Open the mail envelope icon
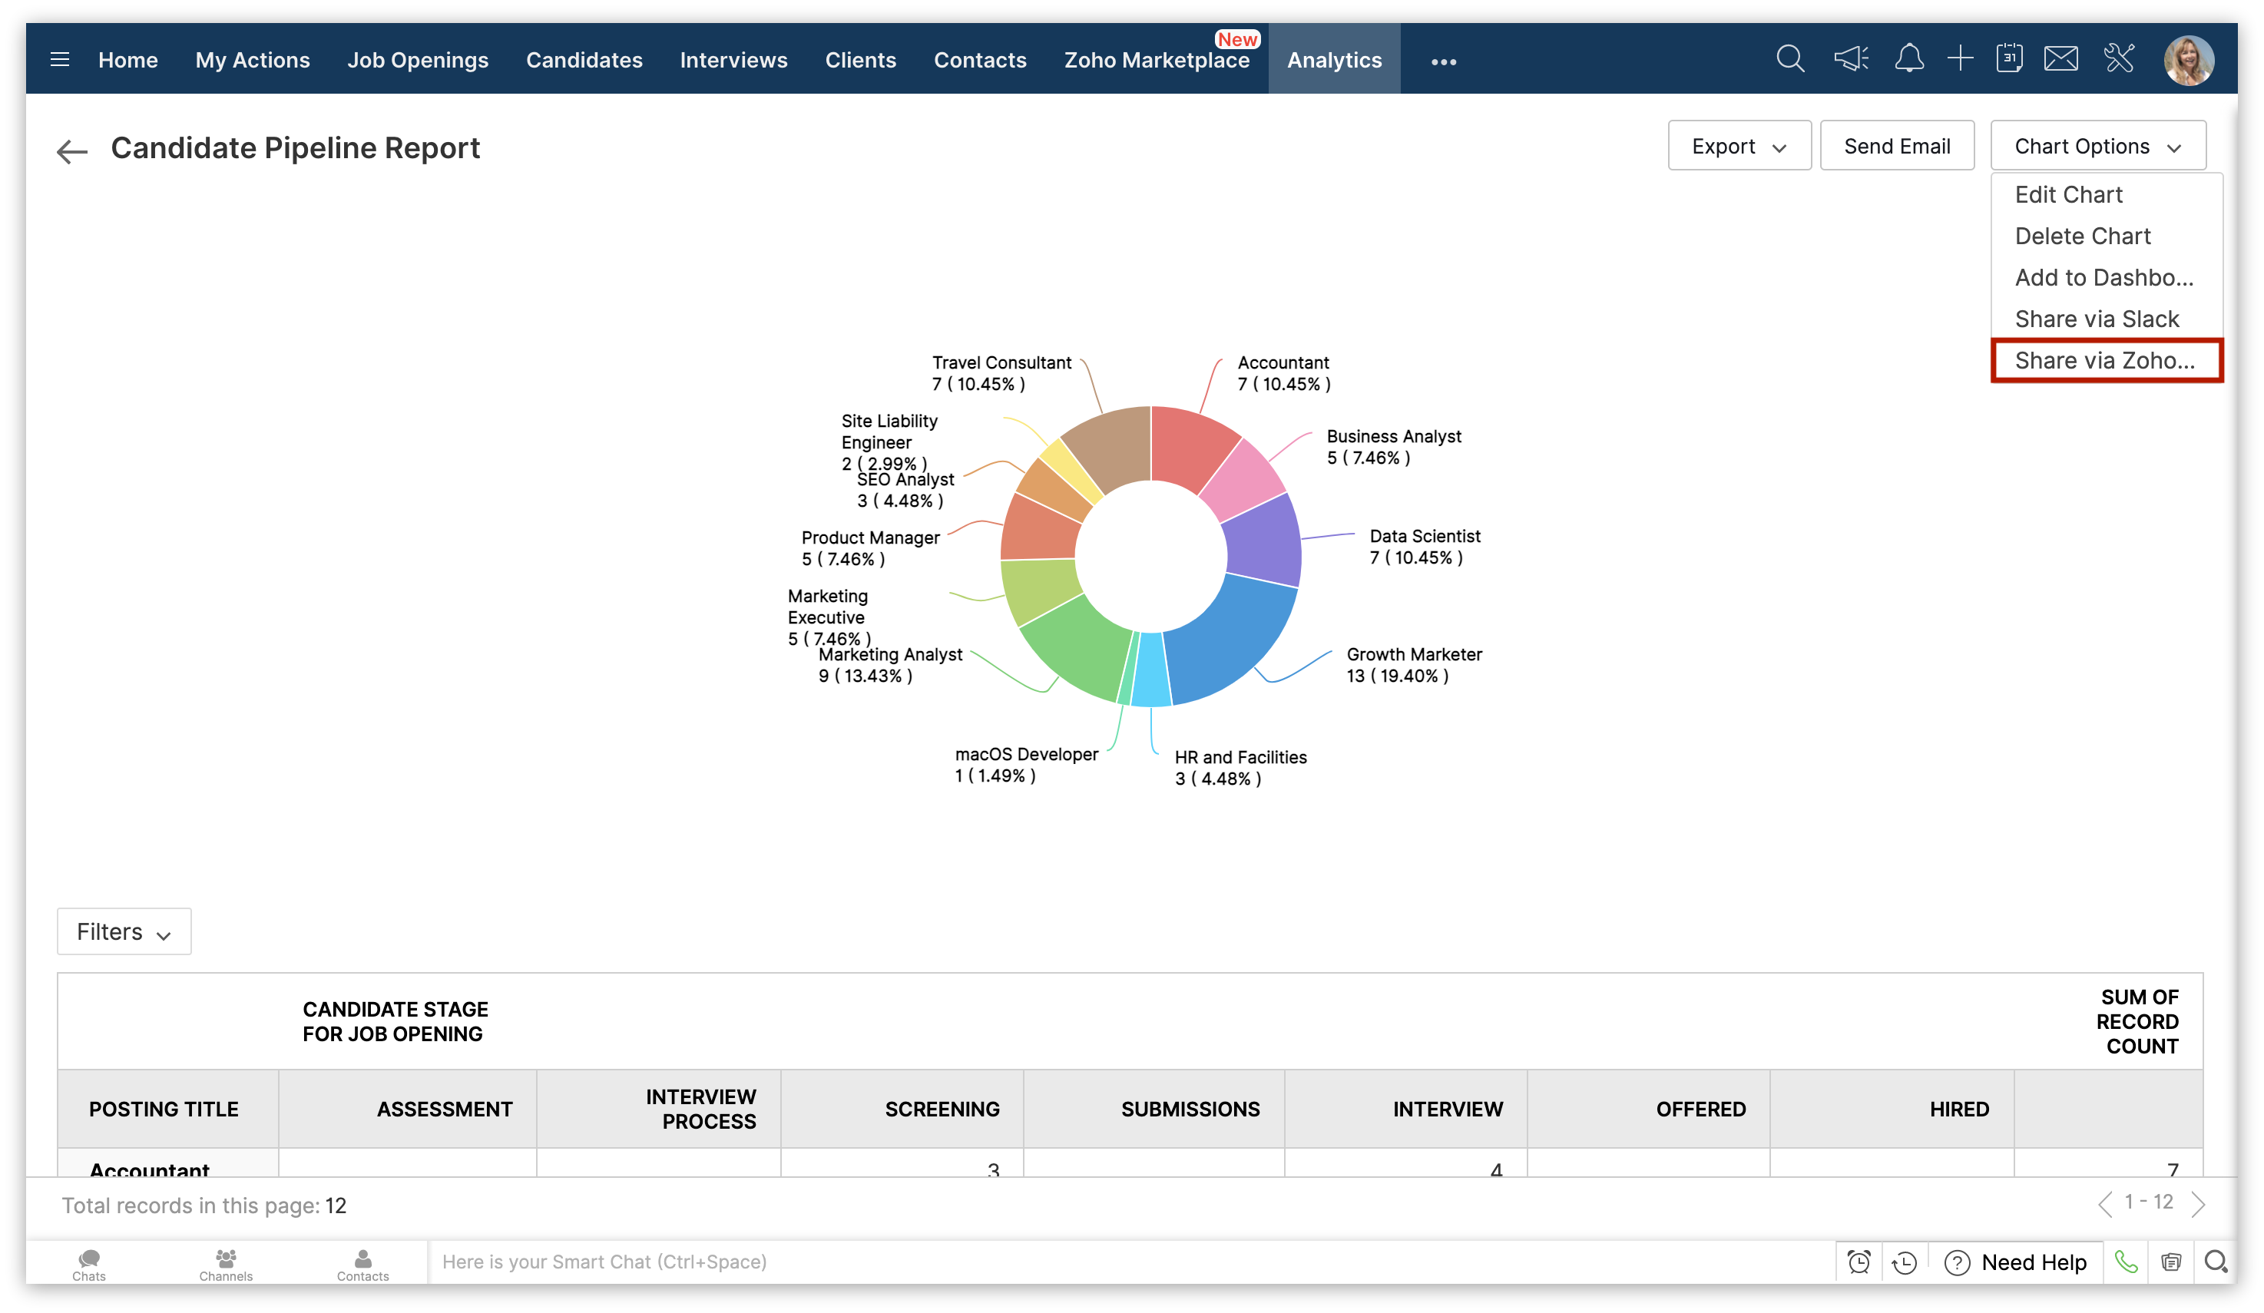Screen dimensions: 2264x1313 point(2061,59)
